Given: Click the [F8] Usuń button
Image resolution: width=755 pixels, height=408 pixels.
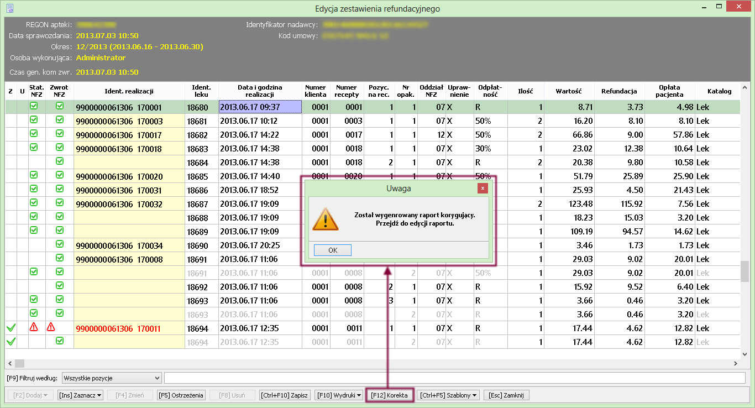Looking at the screenshot, I should (x=232, y=395).
